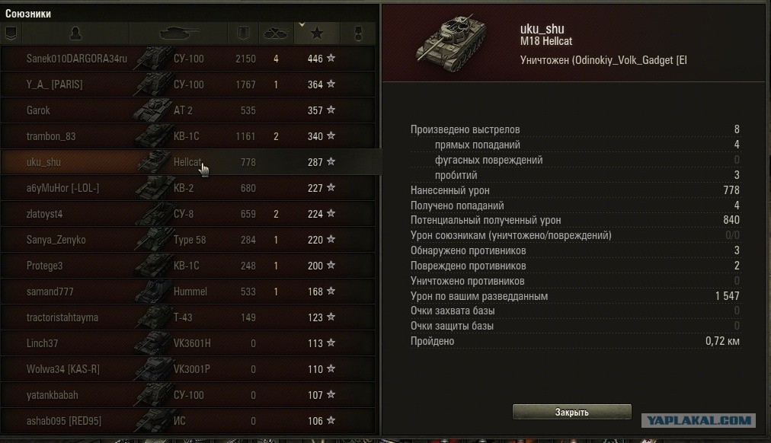
Task: Select samand777 Hummel row
Action: [188, 292]
